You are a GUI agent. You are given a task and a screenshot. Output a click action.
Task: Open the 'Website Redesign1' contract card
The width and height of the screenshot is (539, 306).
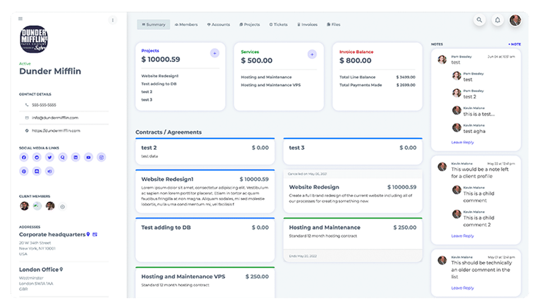(205, 191)
